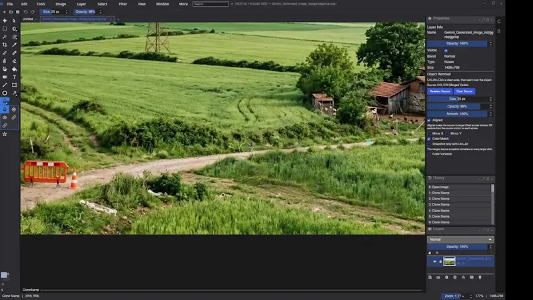Open the Filter menu
This screenshot has width=533, height=300.
123,4
